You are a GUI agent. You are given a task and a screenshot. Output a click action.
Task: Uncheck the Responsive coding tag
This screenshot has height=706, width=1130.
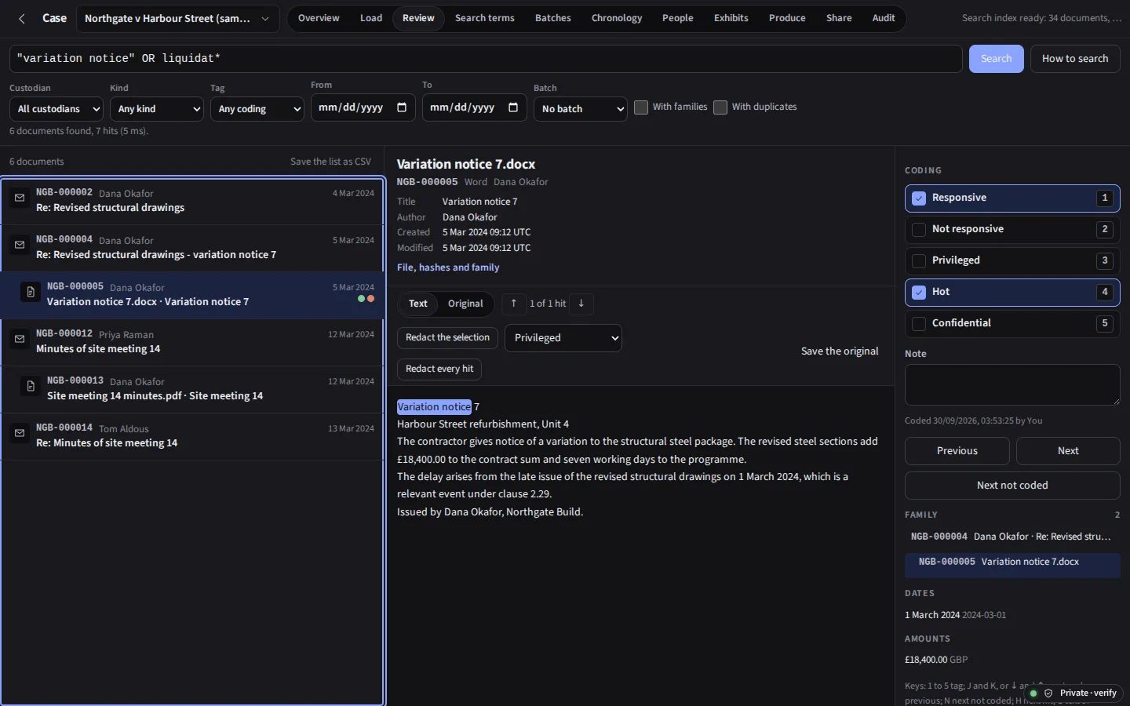pyautogui.click(x=919, y=198)
